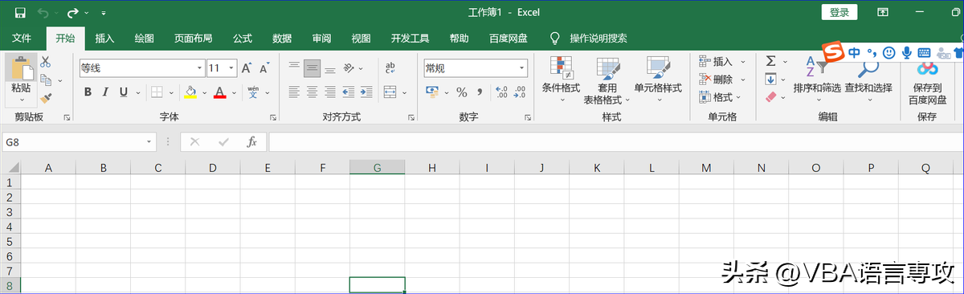
Task: Apply comma style number format
Action: click(x=480, y=92)
